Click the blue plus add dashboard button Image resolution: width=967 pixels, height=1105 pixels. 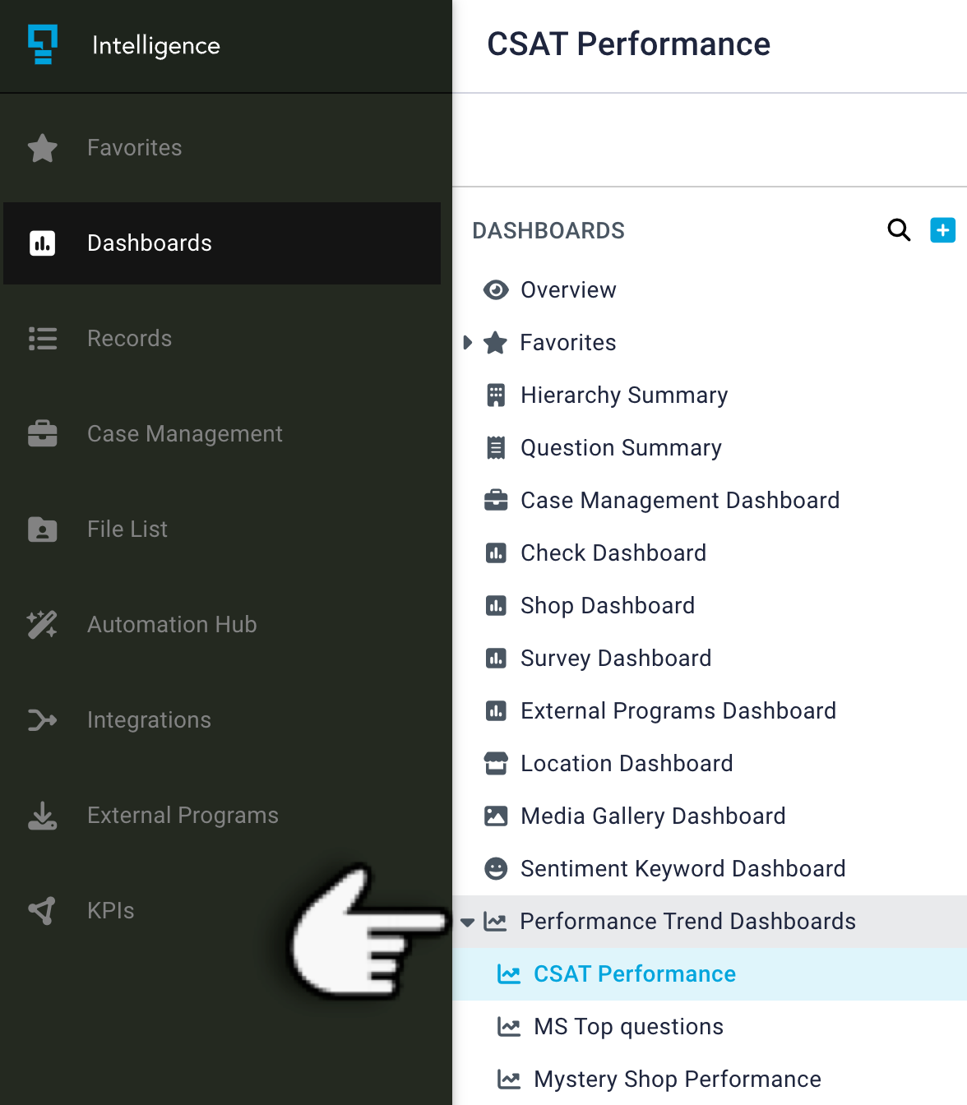click(x=942, y=230)
